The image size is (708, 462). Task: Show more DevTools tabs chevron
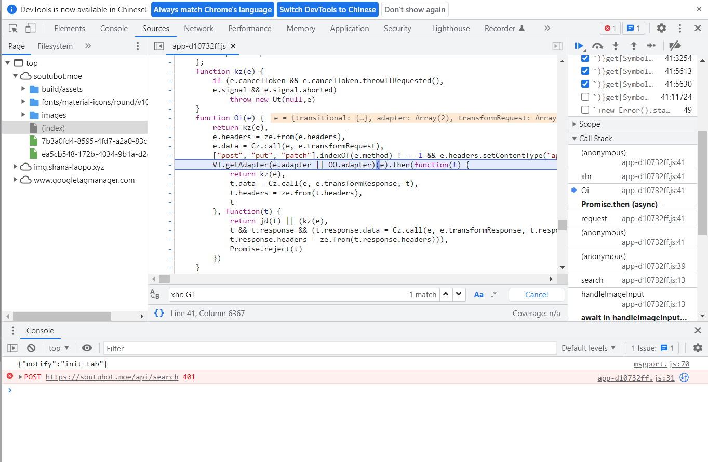tap(547, 29)
